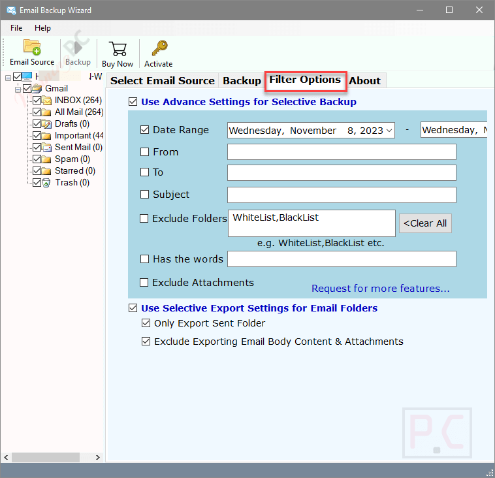Click the Backup play icon in toolbar

point(78,48)
